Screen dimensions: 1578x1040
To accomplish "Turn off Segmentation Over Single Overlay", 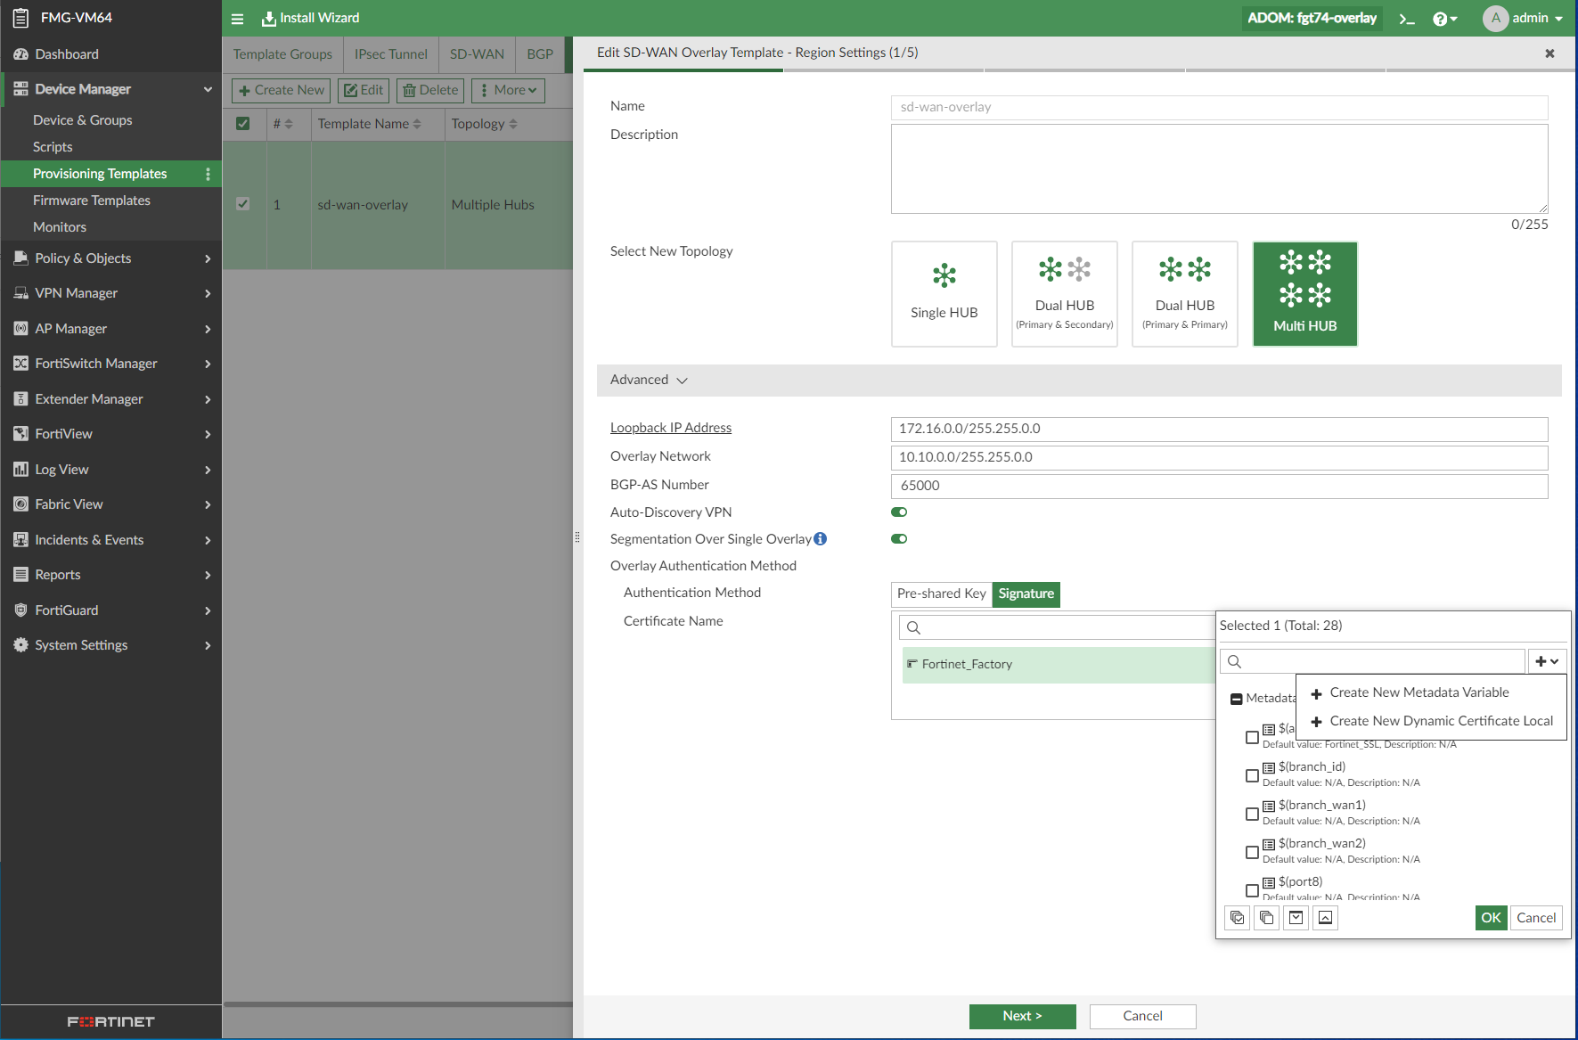I will [898, 538].
